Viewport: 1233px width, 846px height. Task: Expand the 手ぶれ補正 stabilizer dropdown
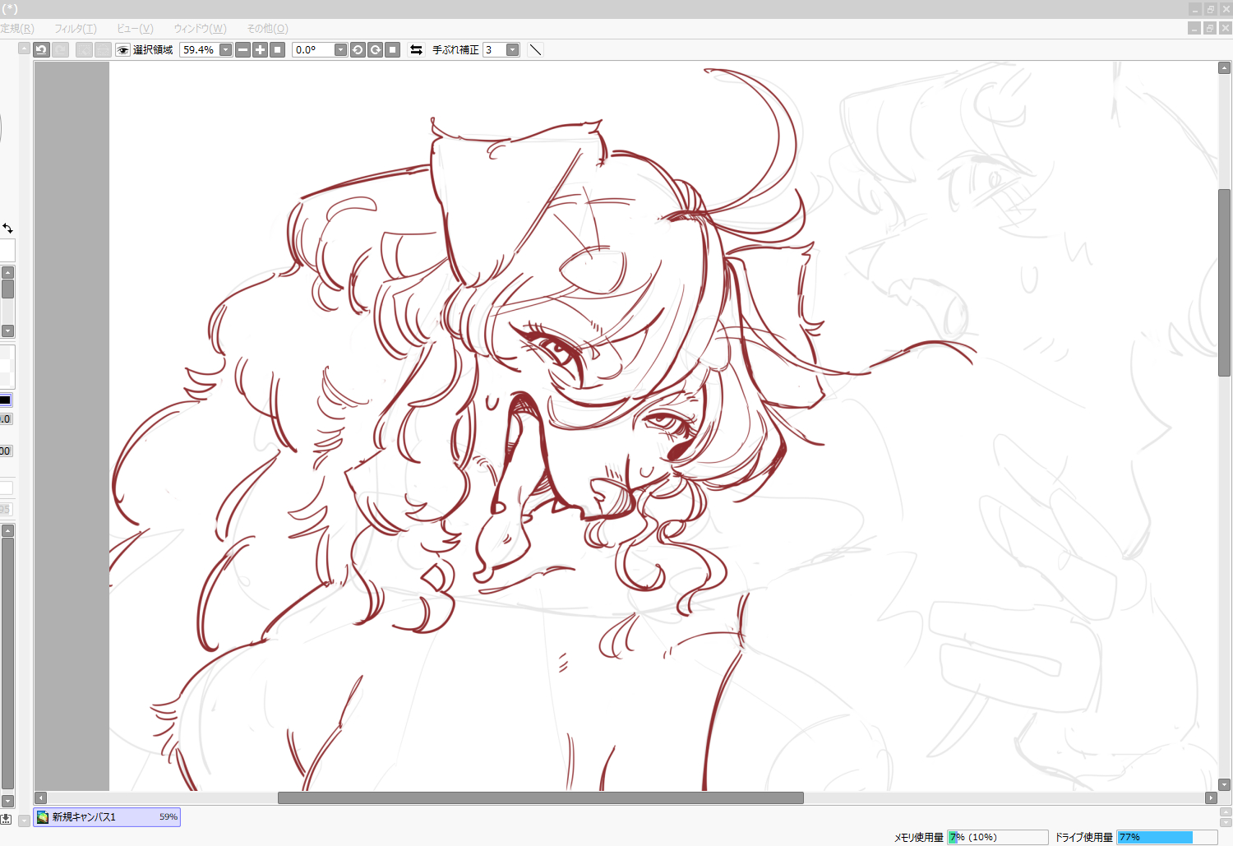(512, 50)
